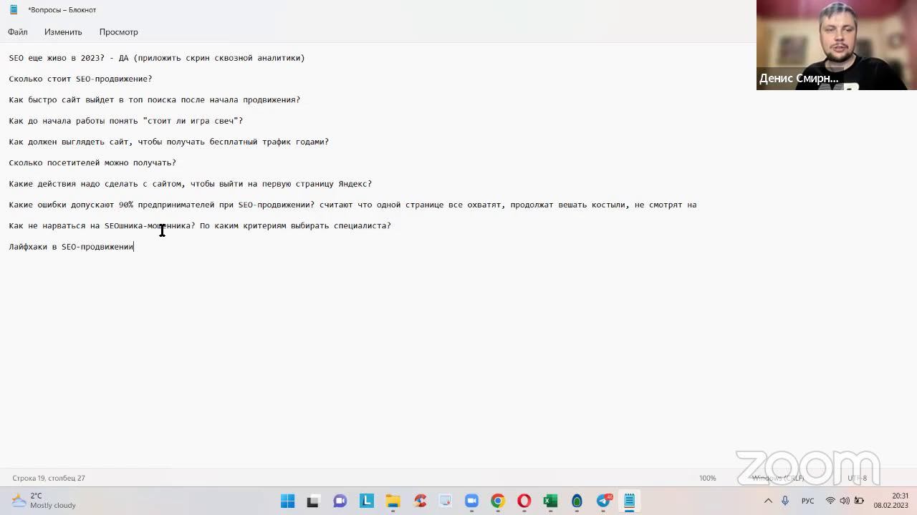Open CCleaner from the taskbar

tap(419, 501)
